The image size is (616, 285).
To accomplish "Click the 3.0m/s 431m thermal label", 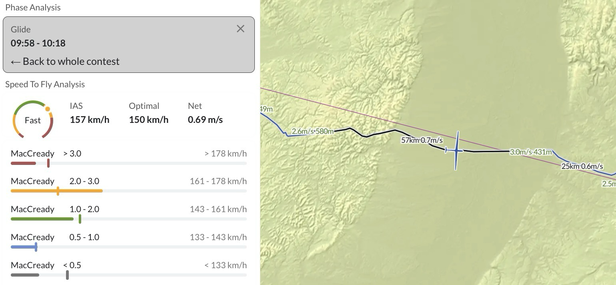I will (x=531, y=152).
